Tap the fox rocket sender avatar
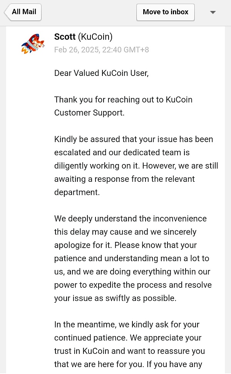 pos(33,44)
